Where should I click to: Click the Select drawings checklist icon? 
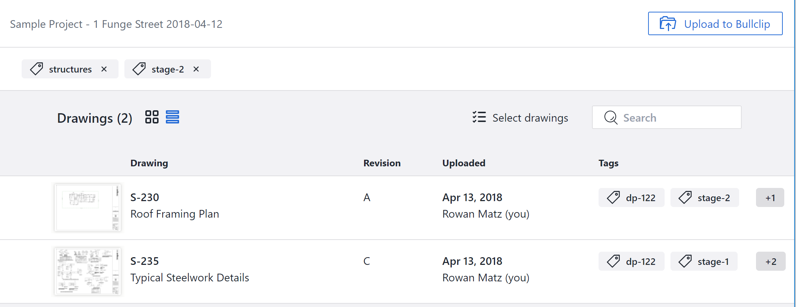[x=479, y=117]
